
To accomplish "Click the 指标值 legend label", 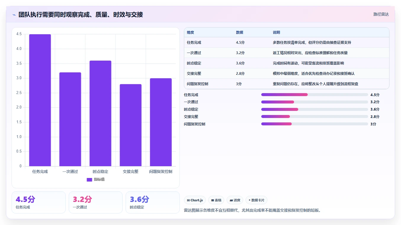I will pyautogui.click(x=99, y=180).
